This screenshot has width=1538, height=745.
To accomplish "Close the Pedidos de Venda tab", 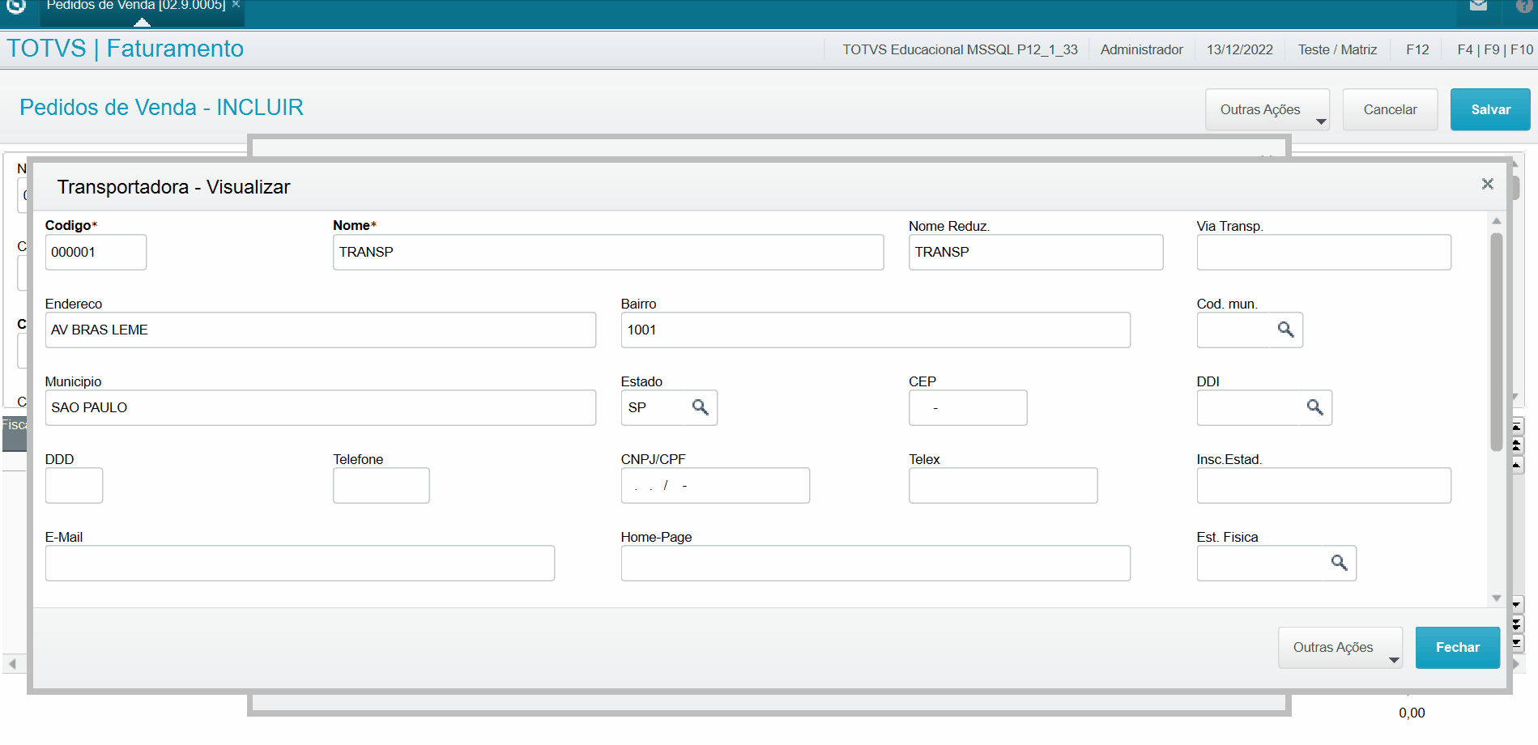I will click(x=236, y=5).
